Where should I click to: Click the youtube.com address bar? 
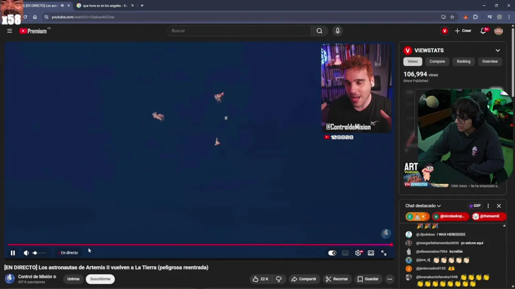241,17
